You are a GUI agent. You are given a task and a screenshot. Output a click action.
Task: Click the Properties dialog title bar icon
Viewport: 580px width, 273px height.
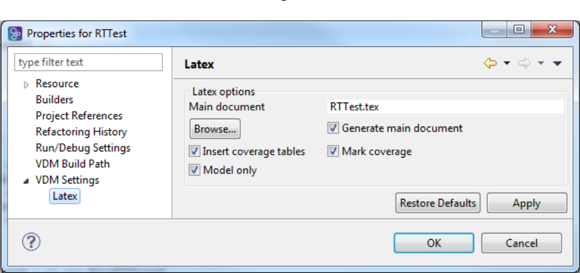click(x=15, y=33)
